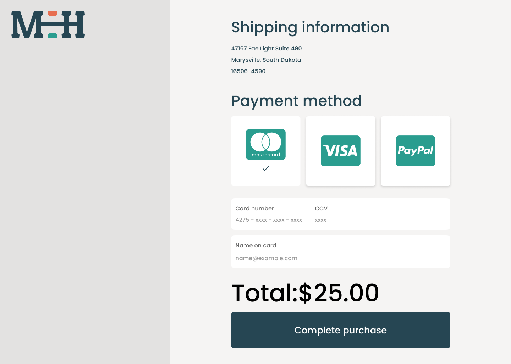Screen dimensions: 511x364
Task: Click the shipping address line
Action: (x=266, y=48)
